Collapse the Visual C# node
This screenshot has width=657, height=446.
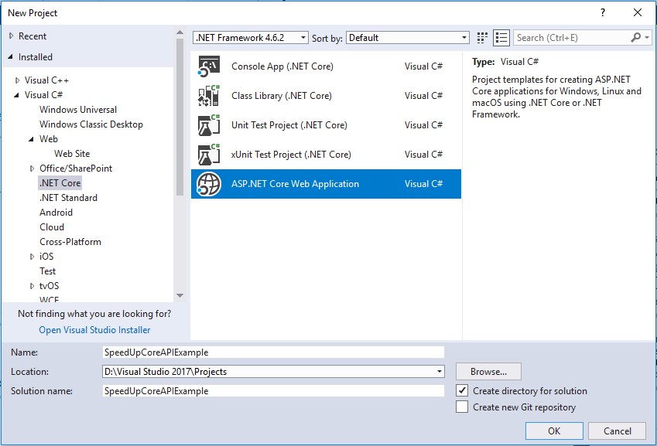pos(16,95)
